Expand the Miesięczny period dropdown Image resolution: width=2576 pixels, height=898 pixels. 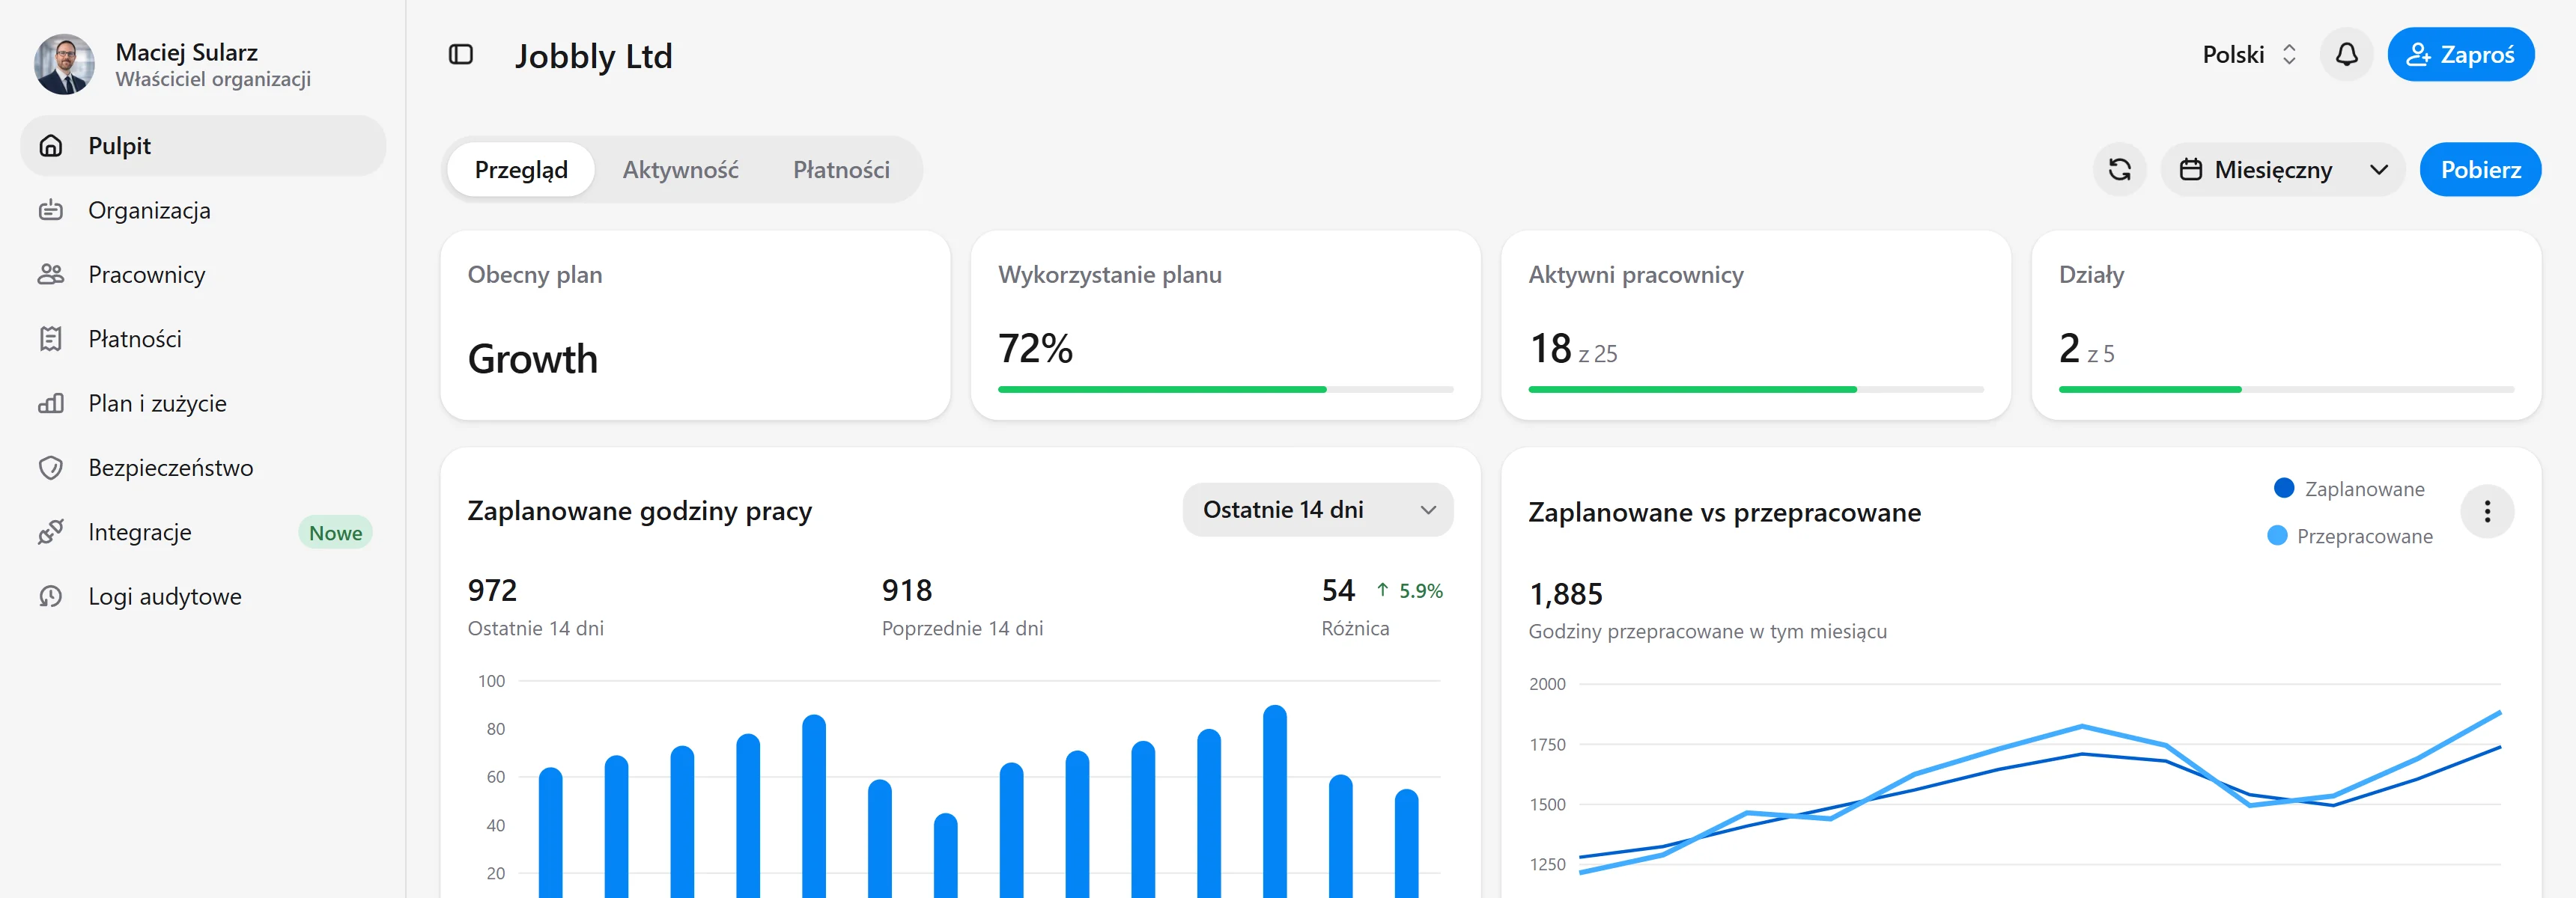click(2282, 170)
